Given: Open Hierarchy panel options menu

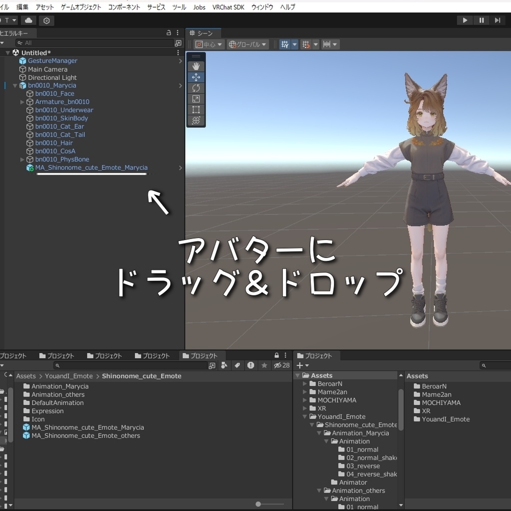Looking at the screenshot, I should [x=178, y=32].
